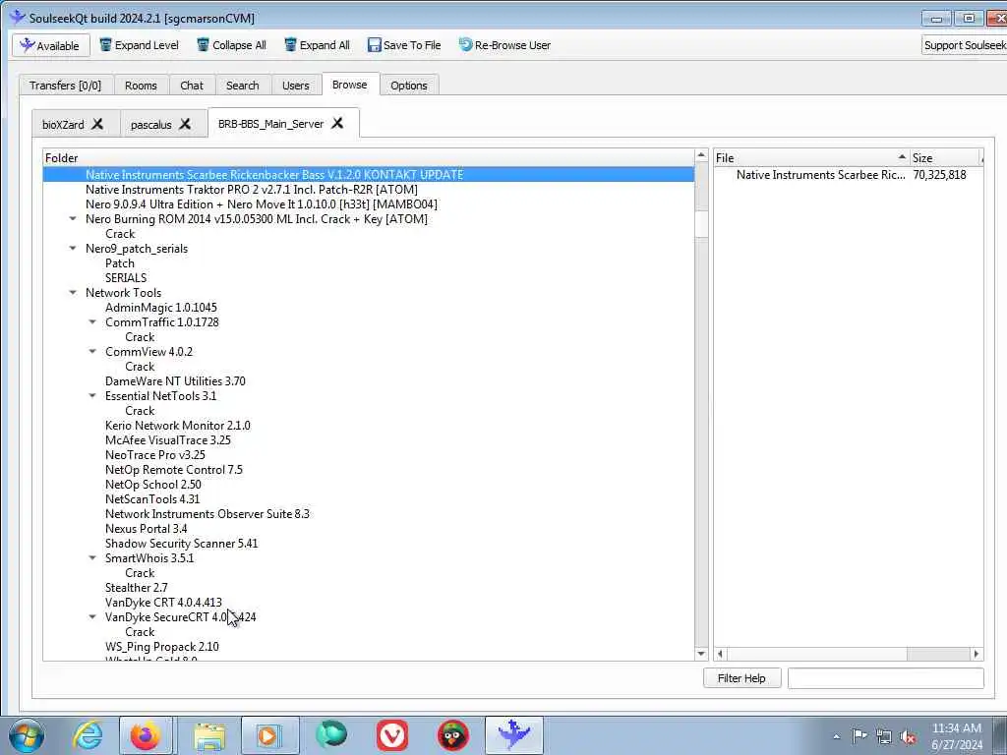Open the Options tab
This screenshot has width=1007, height=755.
[409, 86]
